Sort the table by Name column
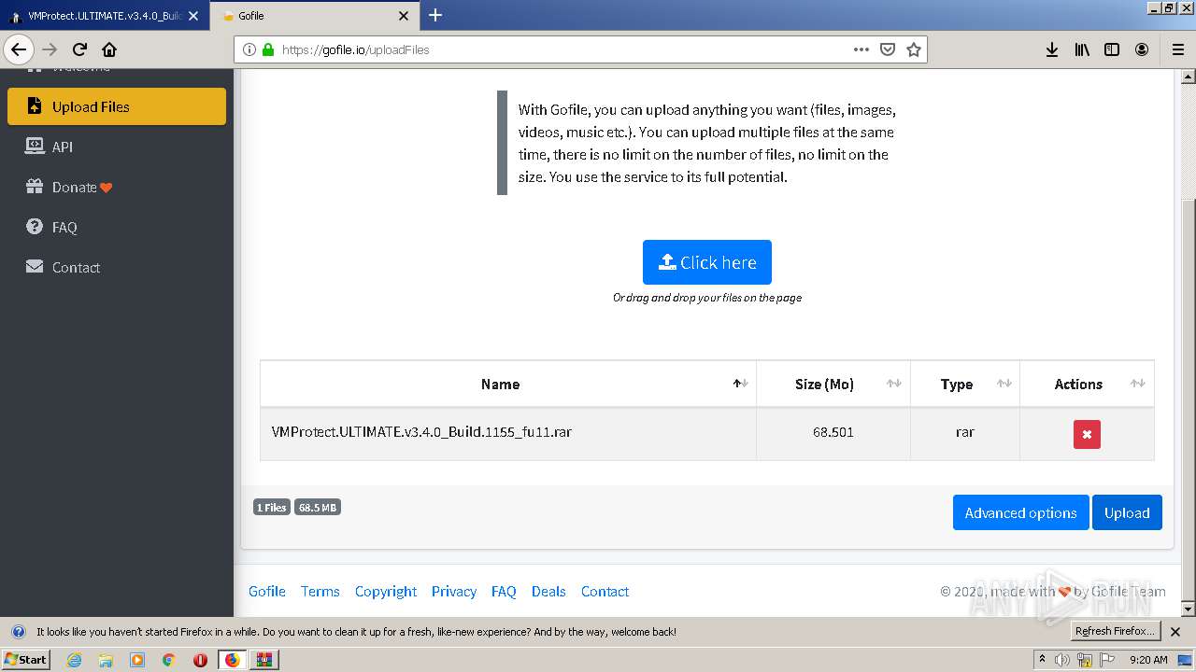The height and width of the screenshot is (672, 1196). [508, 385]
